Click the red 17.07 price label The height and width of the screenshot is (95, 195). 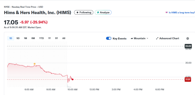coord(188,79)
